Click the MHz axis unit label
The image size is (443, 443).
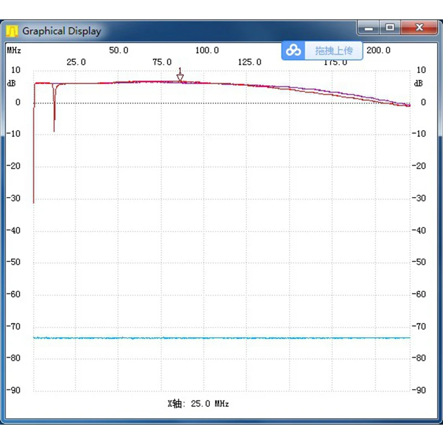14,50
